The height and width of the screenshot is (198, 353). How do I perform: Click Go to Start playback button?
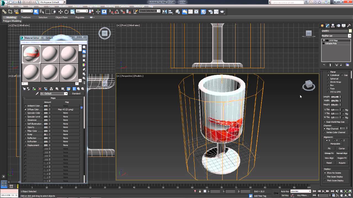(314, 191)
